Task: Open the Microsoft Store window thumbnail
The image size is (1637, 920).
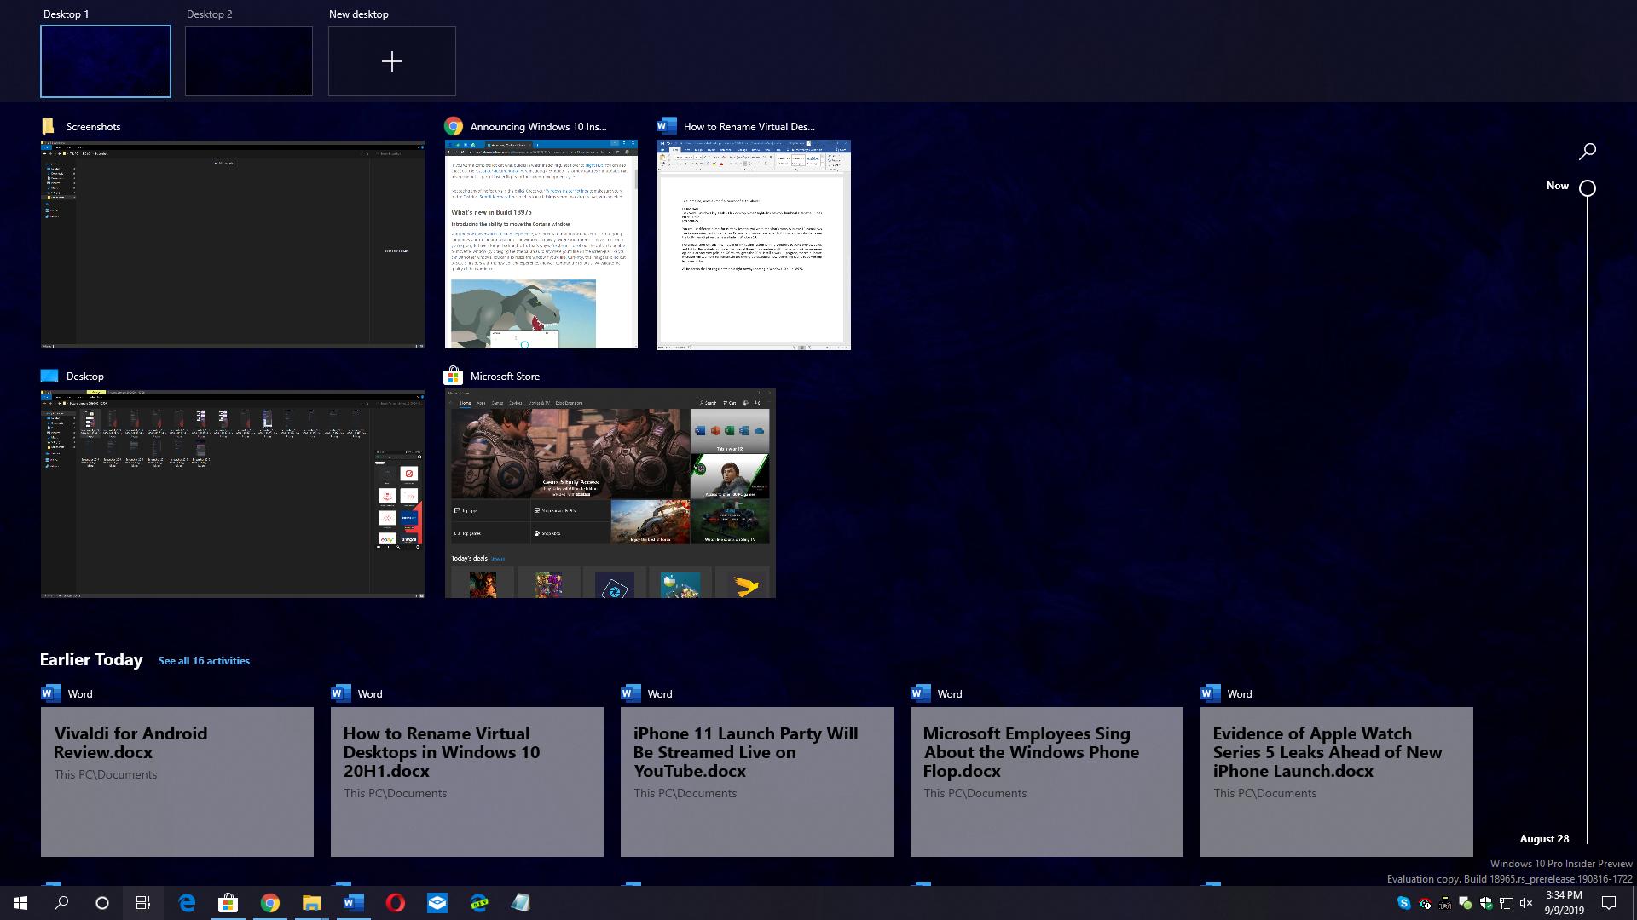Action: [x=610, y=494]
